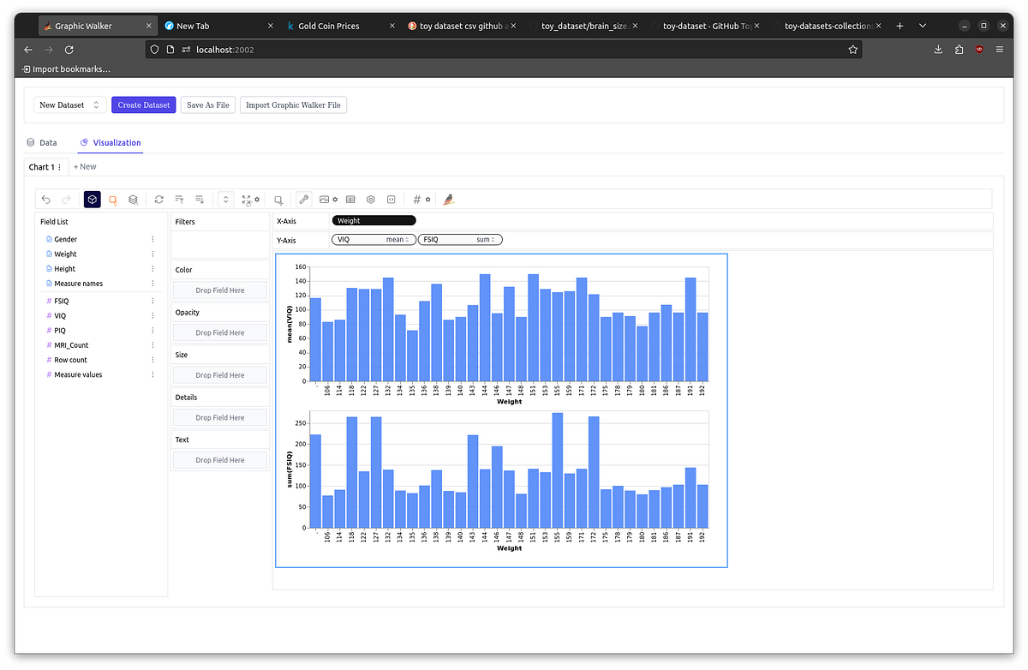Viewport: 1028px width, 670px height.
Task: Toggle the wrench debug tool
Action: click(x=303, y=200)
